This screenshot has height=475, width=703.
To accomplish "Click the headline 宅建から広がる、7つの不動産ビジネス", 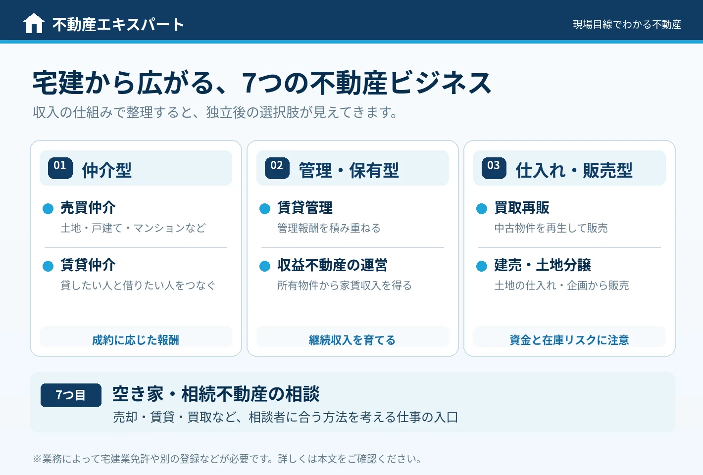I will [262, 82].
